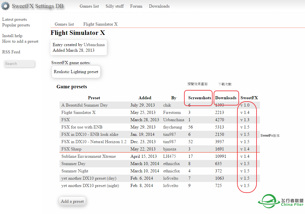Viewport: 305px width, 214px height.
Task: Click the Search input field
Action: pyautogui.click(x=19, y=64)
